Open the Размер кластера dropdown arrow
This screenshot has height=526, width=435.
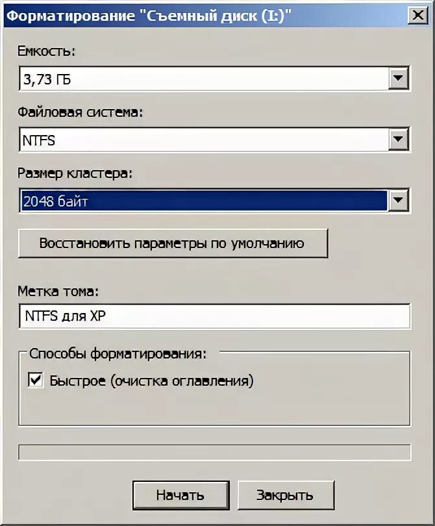click(x=397, y=201)
